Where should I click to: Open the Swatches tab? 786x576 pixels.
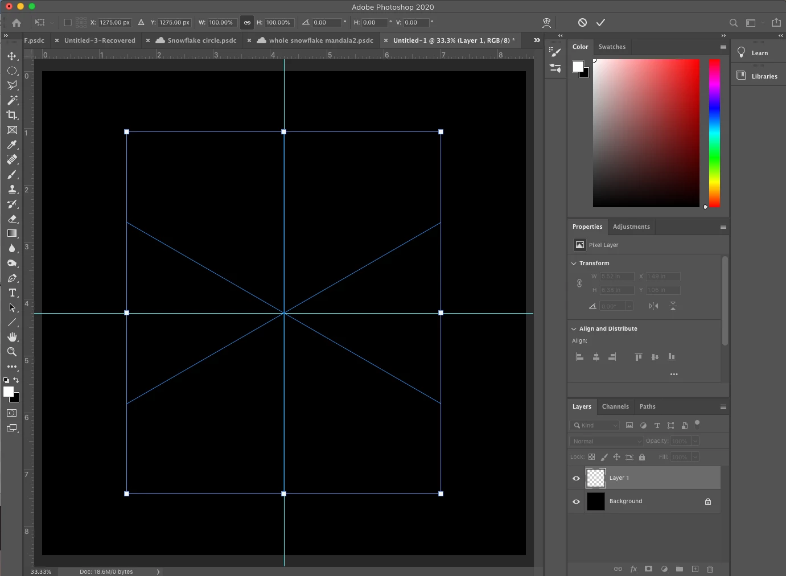click(612, 47)
